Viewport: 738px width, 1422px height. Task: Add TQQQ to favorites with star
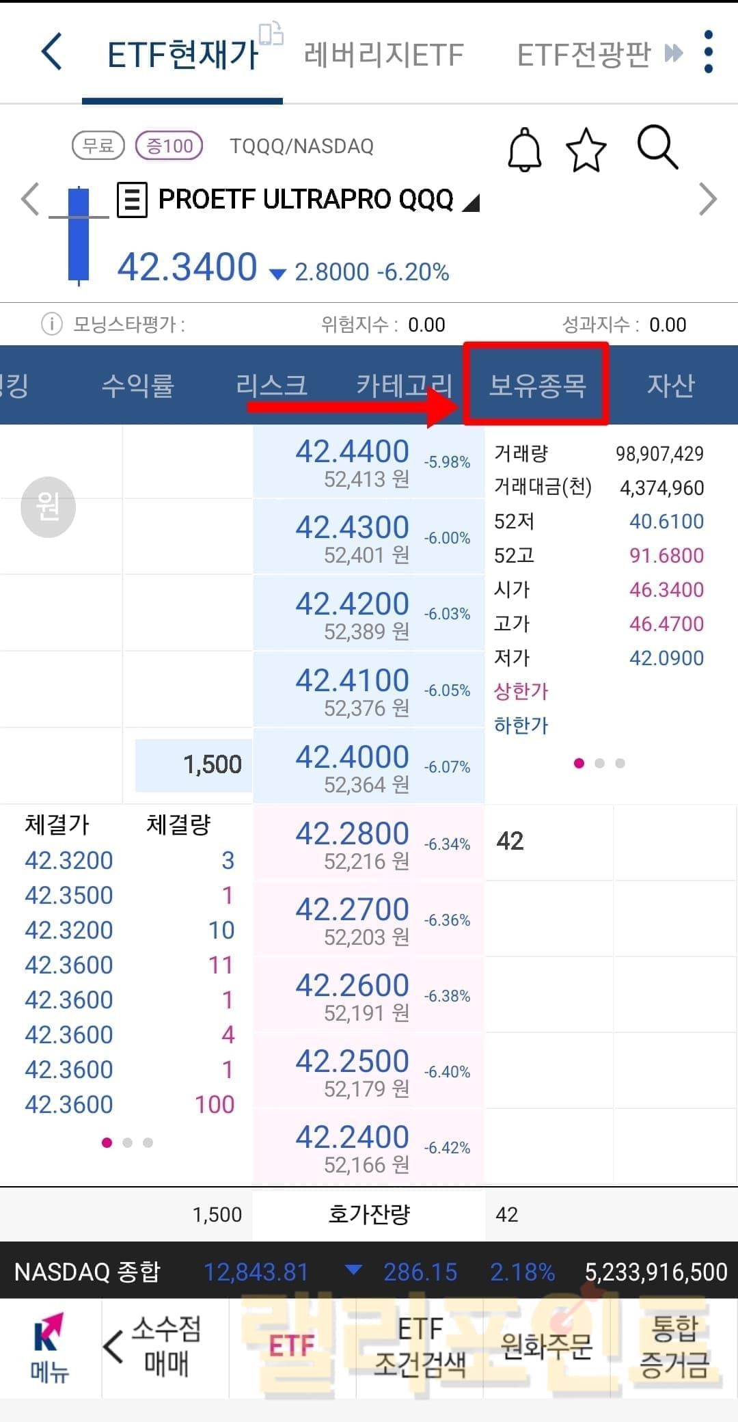click(x=586, y=150)
